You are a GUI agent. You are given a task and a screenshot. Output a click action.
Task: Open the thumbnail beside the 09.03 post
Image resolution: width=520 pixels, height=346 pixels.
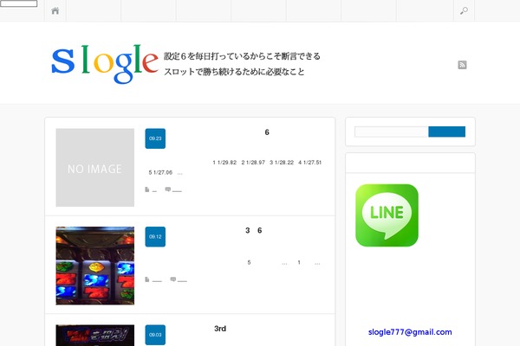pyautogui.click(x=95, y=335)
